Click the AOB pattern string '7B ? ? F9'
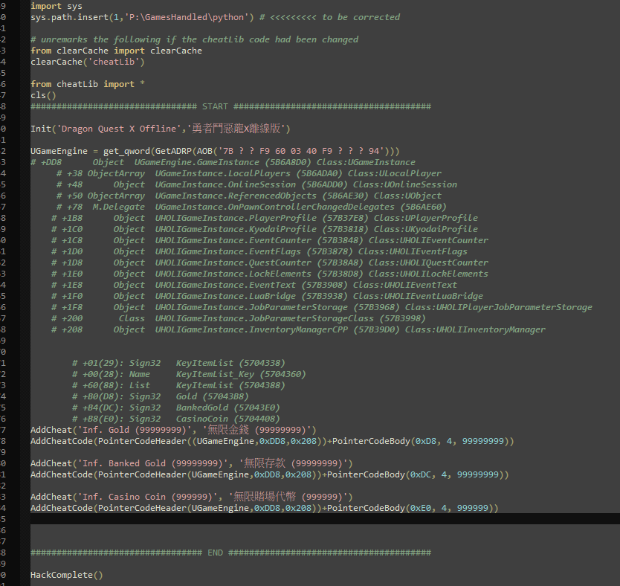This screenshot has height=586, width=620. click(301, 151)
